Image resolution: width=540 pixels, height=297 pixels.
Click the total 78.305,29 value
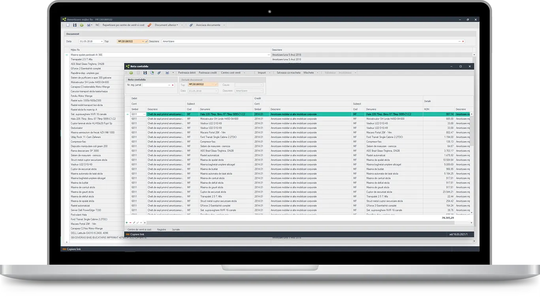(x=448, y=218)
